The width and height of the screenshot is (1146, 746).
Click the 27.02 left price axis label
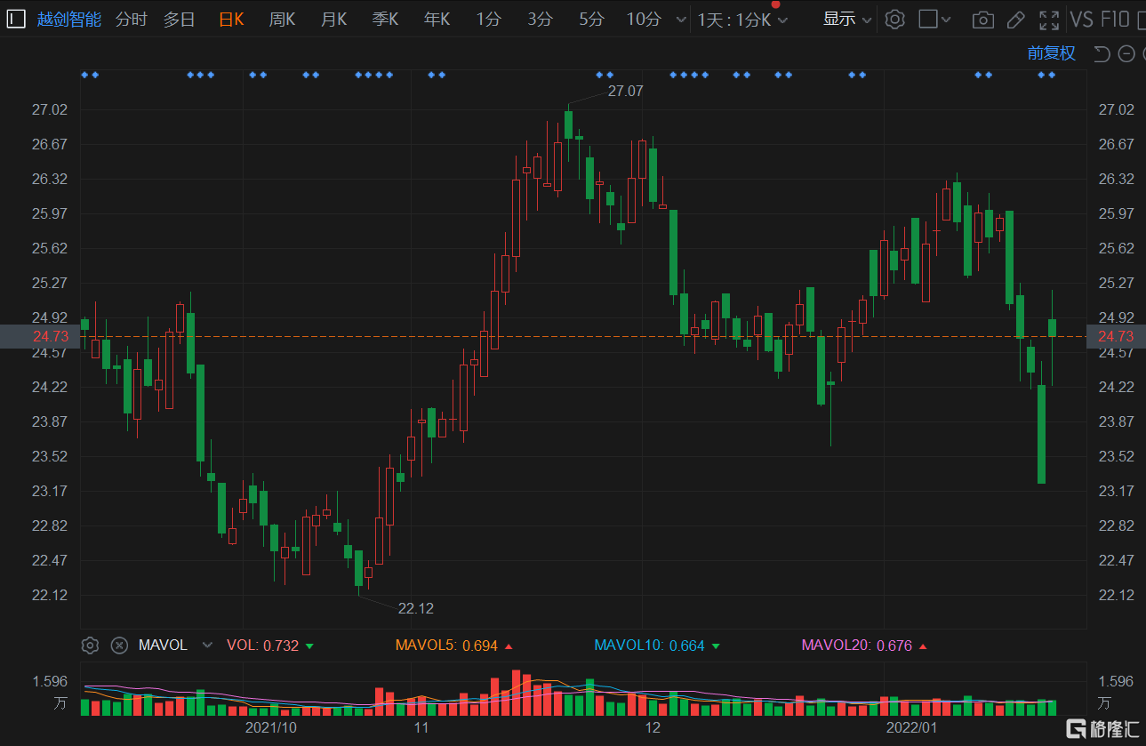pos(50,109)
